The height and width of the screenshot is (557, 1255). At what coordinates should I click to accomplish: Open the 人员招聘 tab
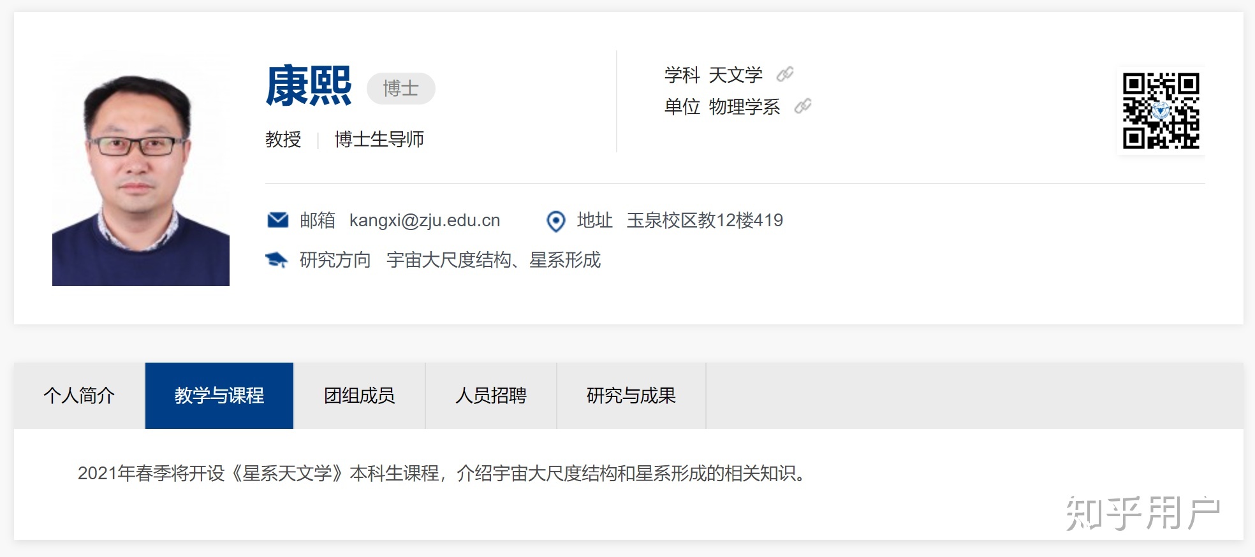tap(490, 396)
